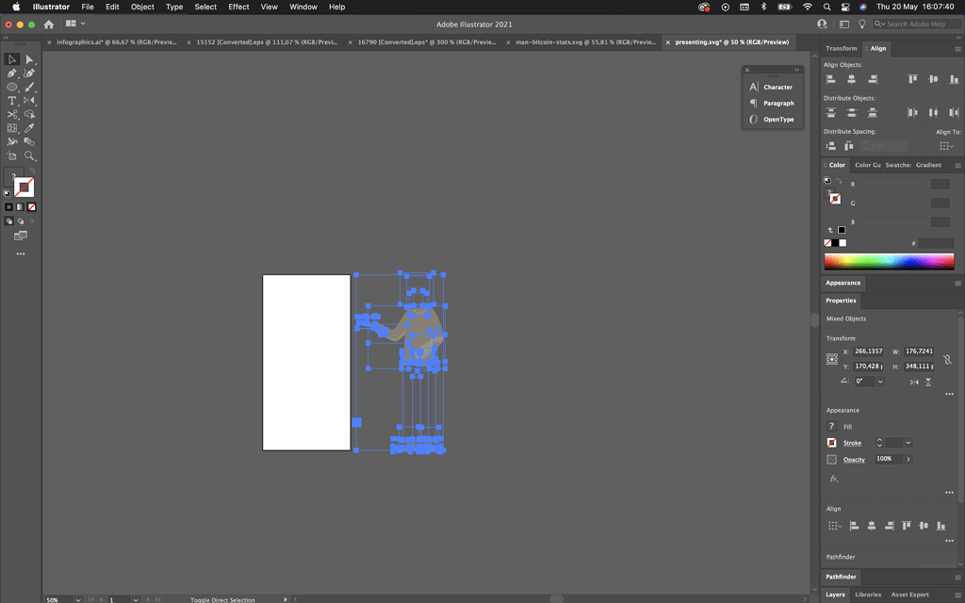Click Horizontal Align Left in Align panel
This screenshot has width=965, height=603.
click(831, 79)
